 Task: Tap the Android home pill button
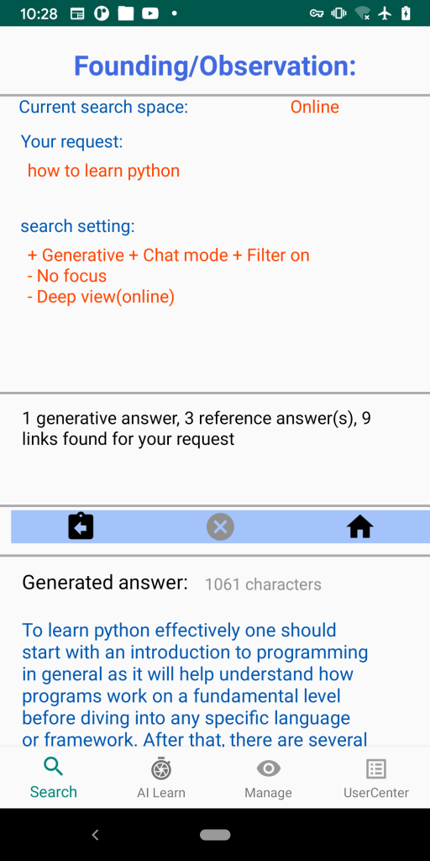point(215,835)
